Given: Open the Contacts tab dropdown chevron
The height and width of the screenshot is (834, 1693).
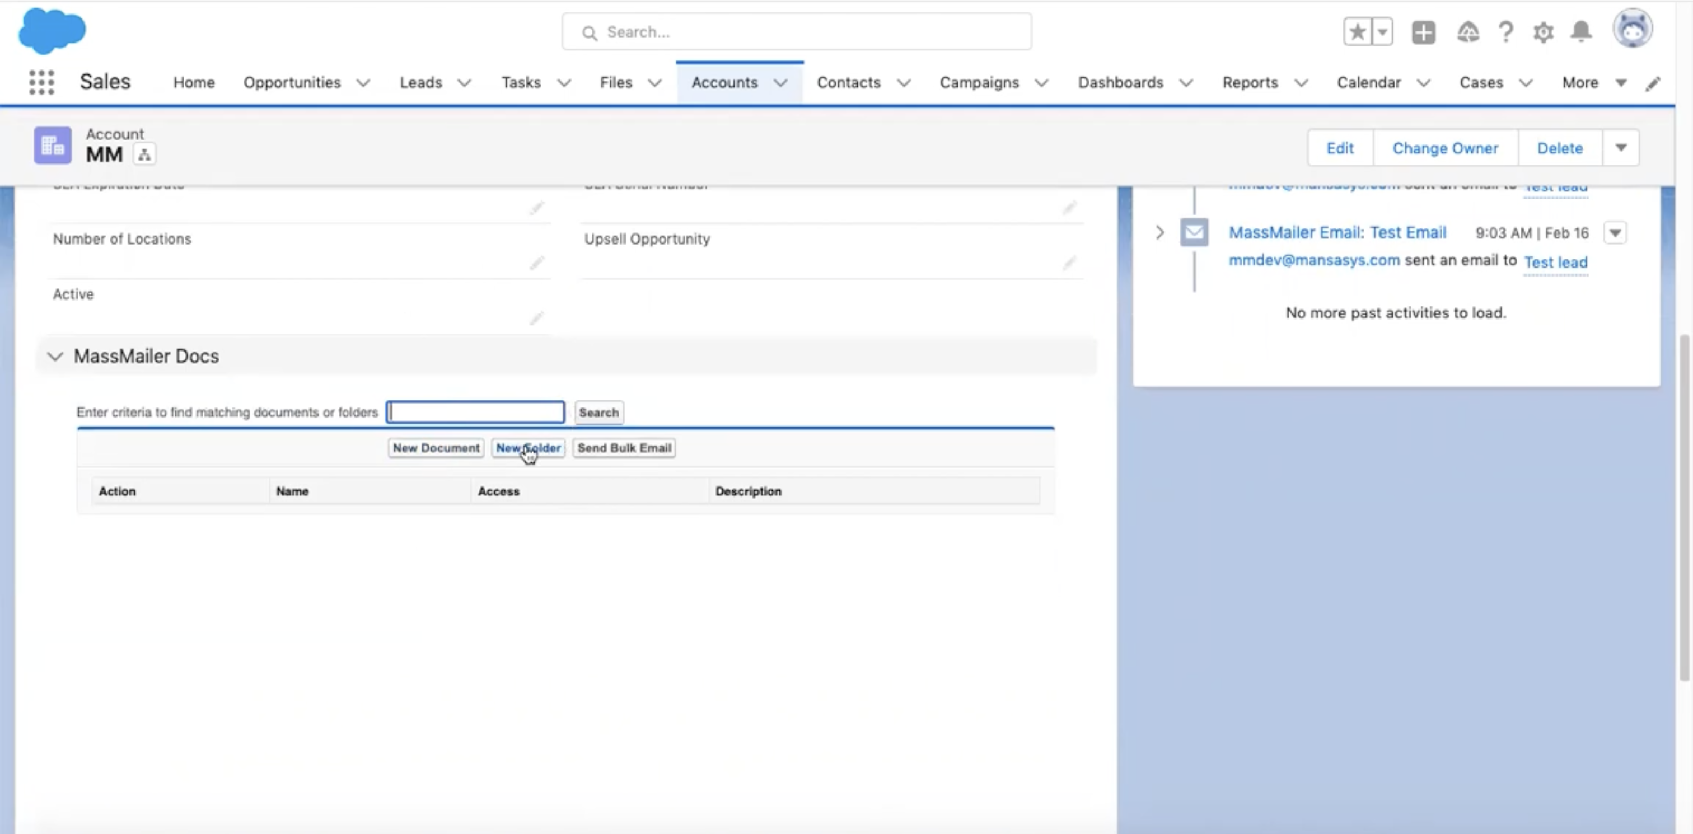Looking at the screenshot, I should pos(904,83).
